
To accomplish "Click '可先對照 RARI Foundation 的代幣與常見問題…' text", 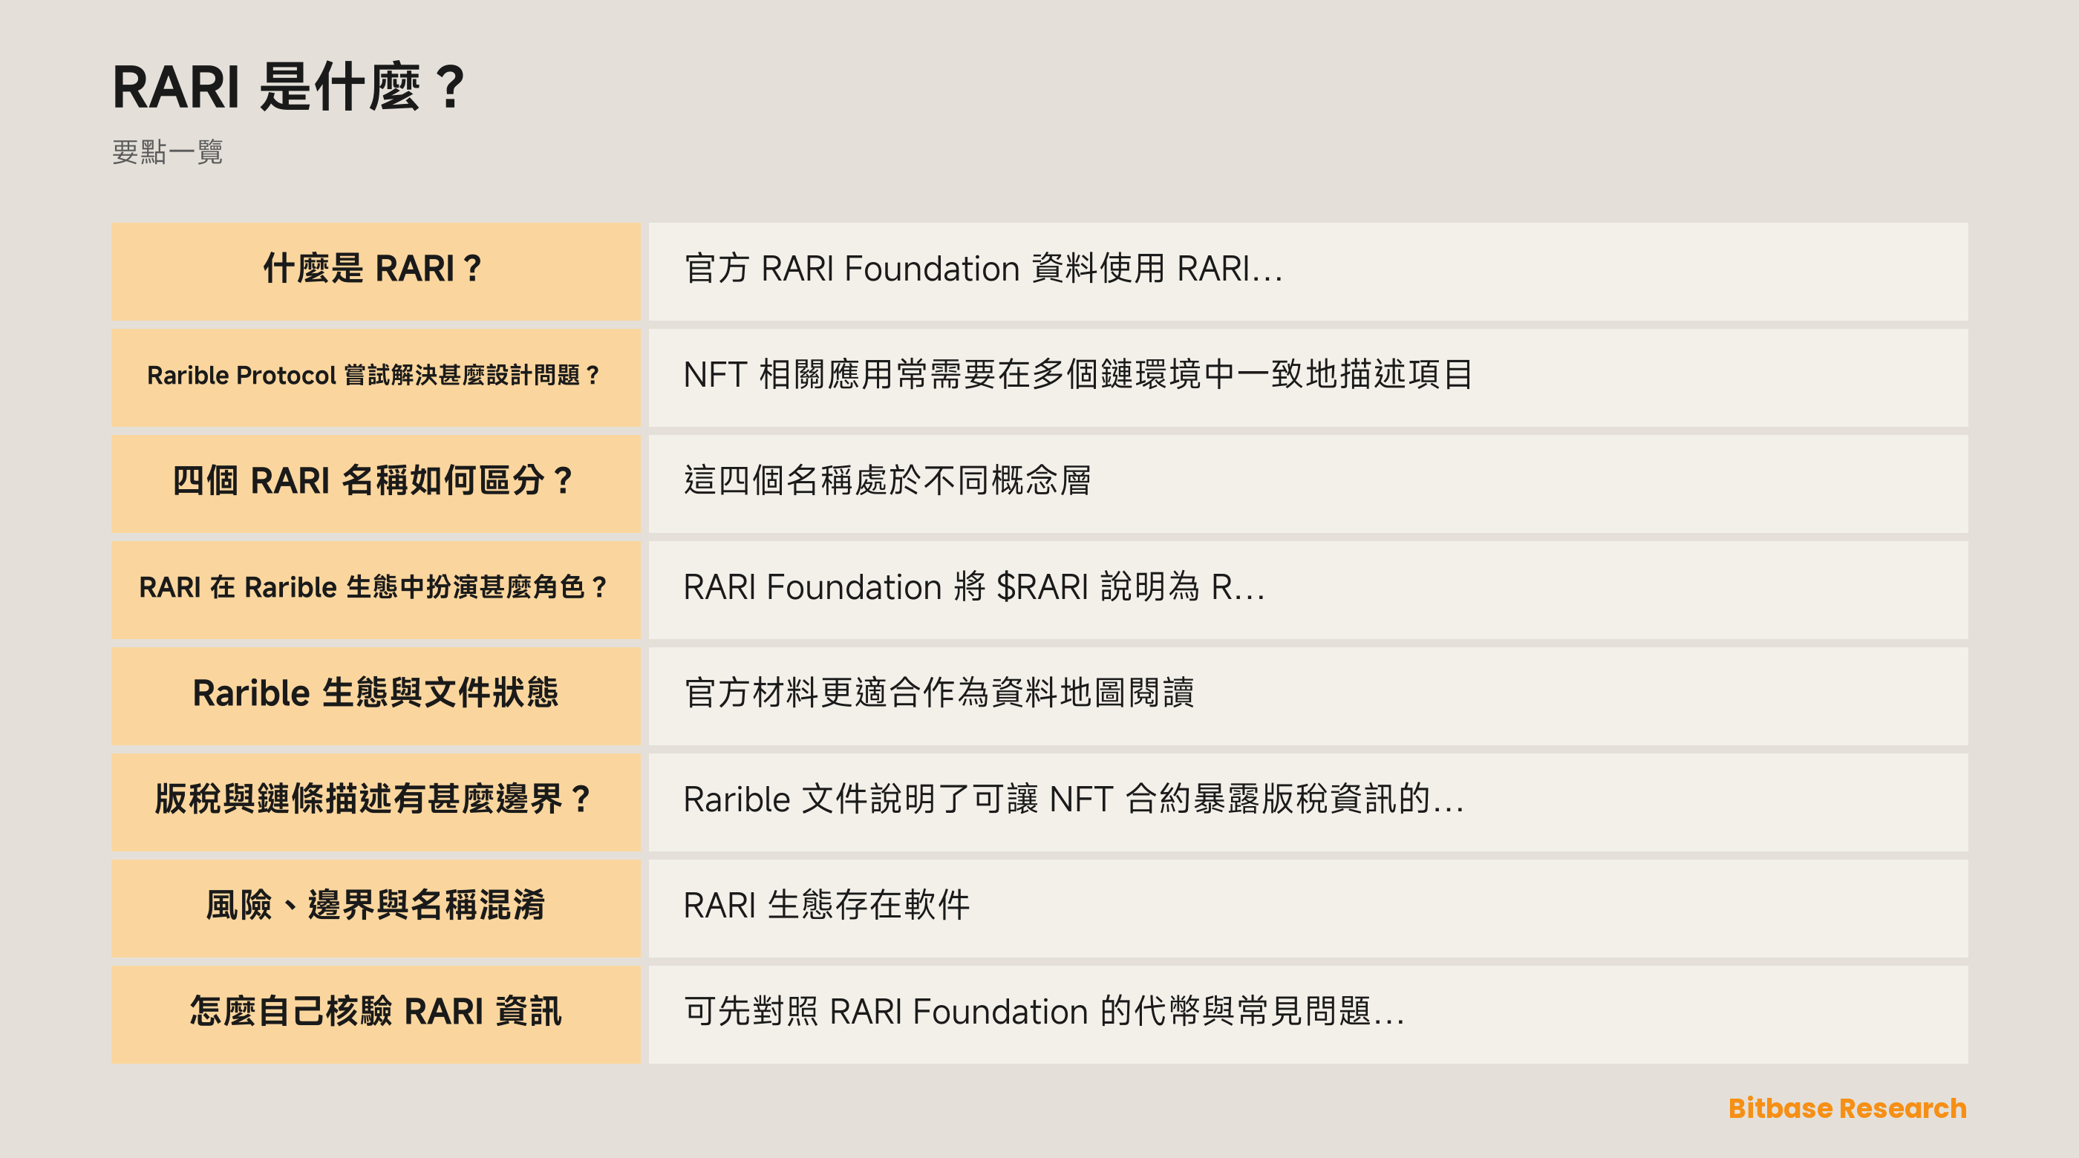I will tap(1045, 1011).
